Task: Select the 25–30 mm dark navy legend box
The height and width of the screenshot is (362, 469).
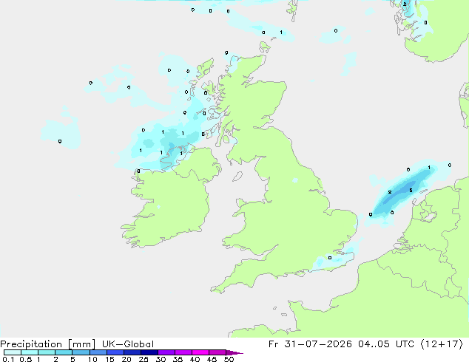Action: point(149,352)
